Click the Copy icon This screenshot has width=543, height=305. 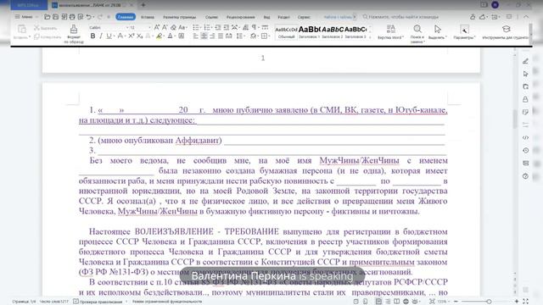pos(36,36)
